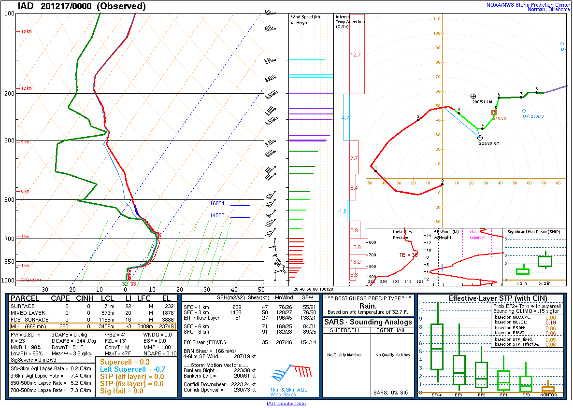Click the 'NONTOR' box plot label
The height and width of the screenshot is (408, 573).
pyautogui.click(x=548, y=395)
